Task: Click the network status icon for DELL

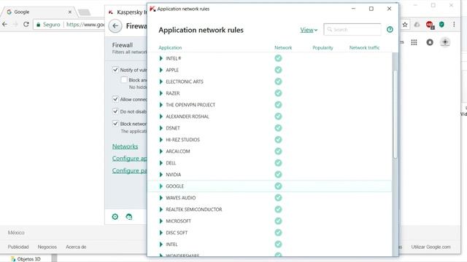Action: (x=278, y=163)
